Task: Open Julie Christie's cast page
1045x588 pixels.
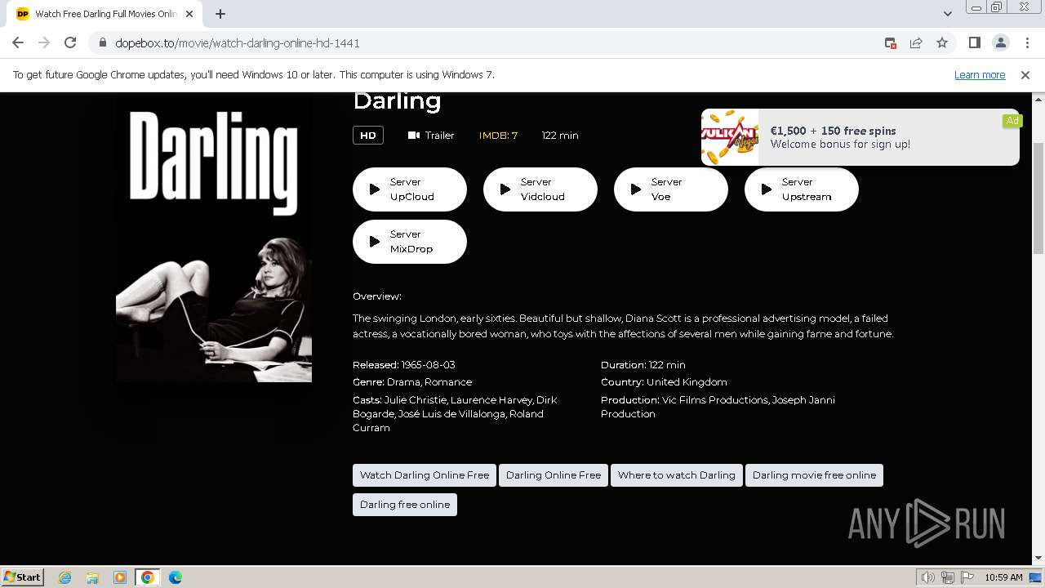Action: point(416,400)
